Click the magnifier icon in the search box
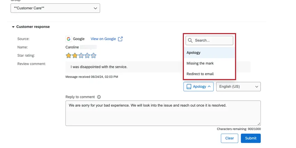The width and height of the screenshot is (296, 148). pos(190,40)
